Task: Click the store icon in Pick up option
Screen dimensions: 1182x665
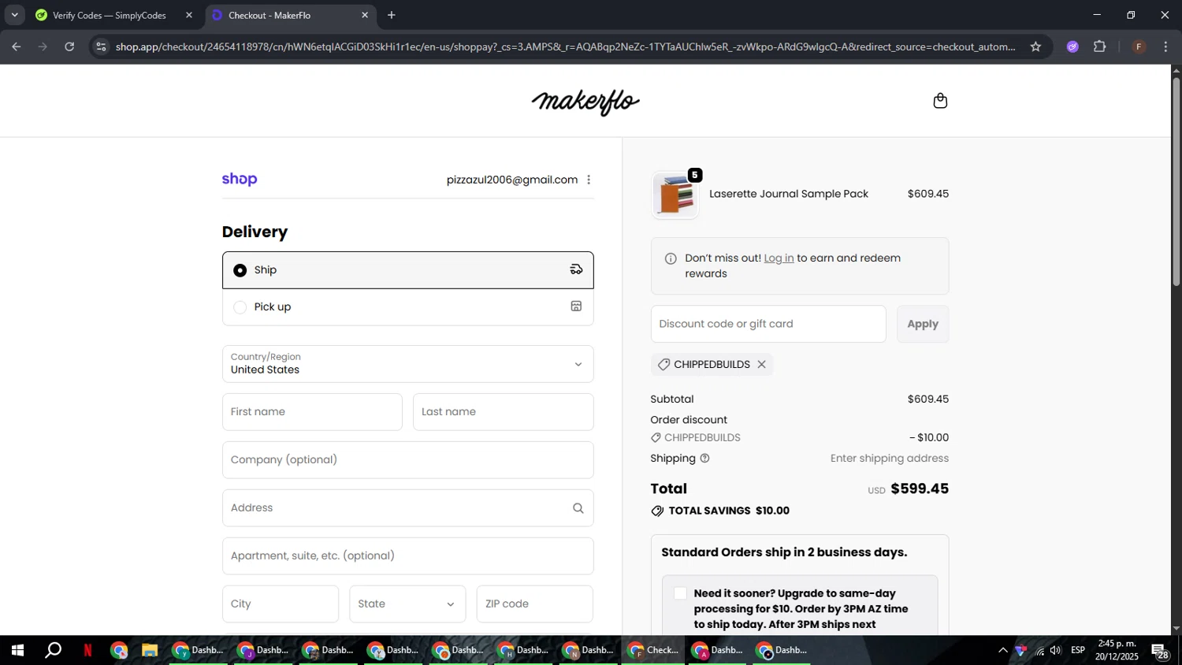Action: coord(576,306)
